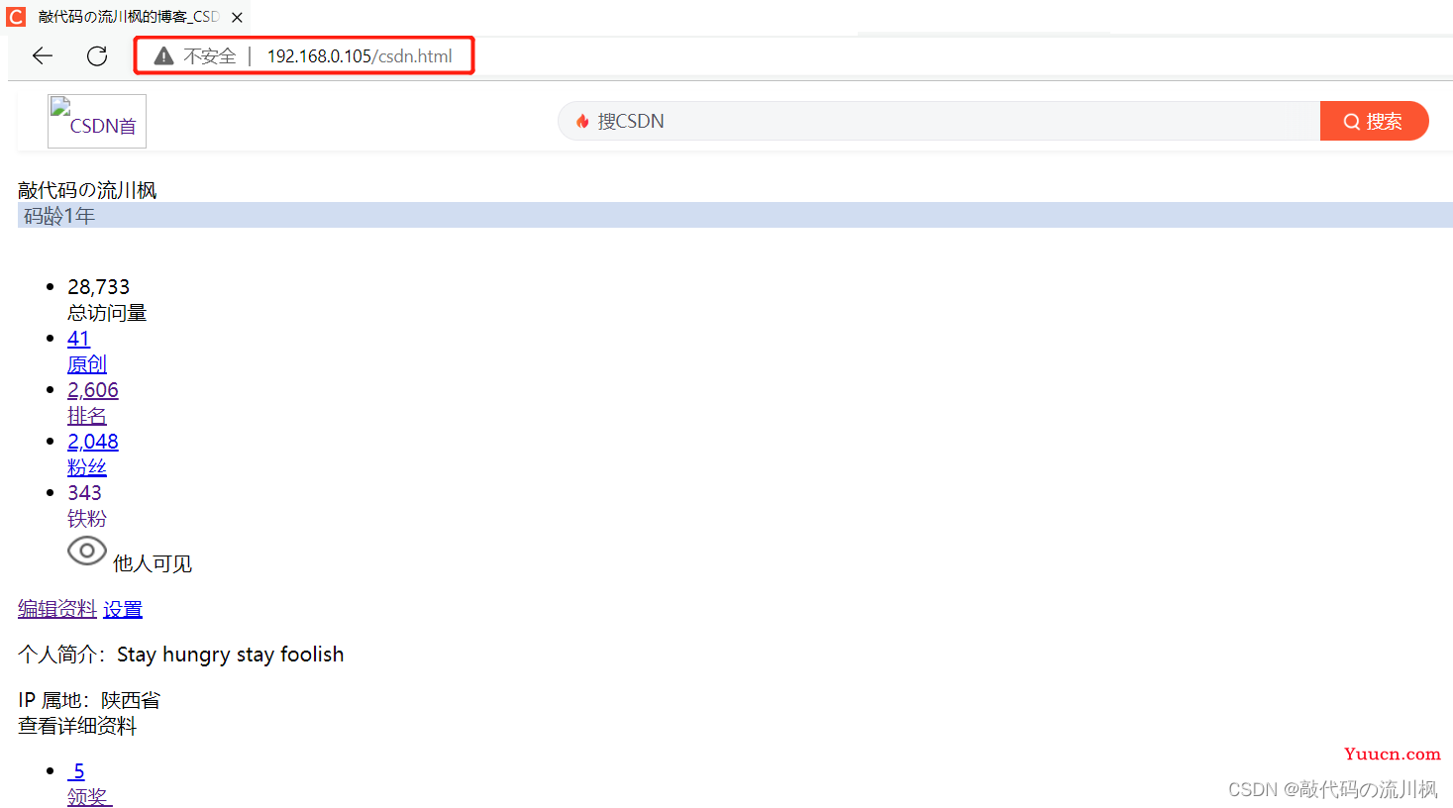Select the browser tab titled 敲代码の流川枫的博客

127,17
